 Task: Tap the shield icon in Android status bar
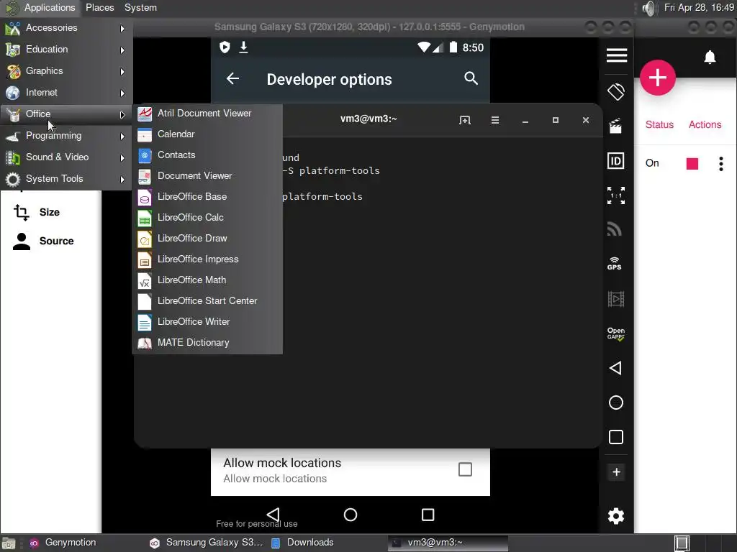click(225, 47)
